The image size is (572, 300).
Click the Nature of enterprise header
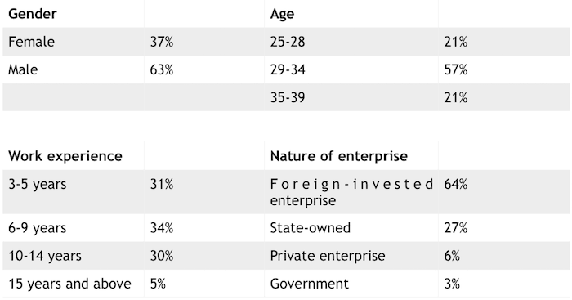point(339,156)
